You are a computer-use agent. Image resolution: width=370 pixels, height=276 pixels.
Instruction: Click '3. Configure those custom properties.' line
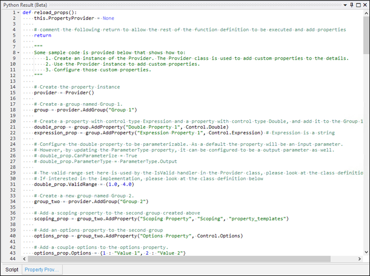point(98,70)
